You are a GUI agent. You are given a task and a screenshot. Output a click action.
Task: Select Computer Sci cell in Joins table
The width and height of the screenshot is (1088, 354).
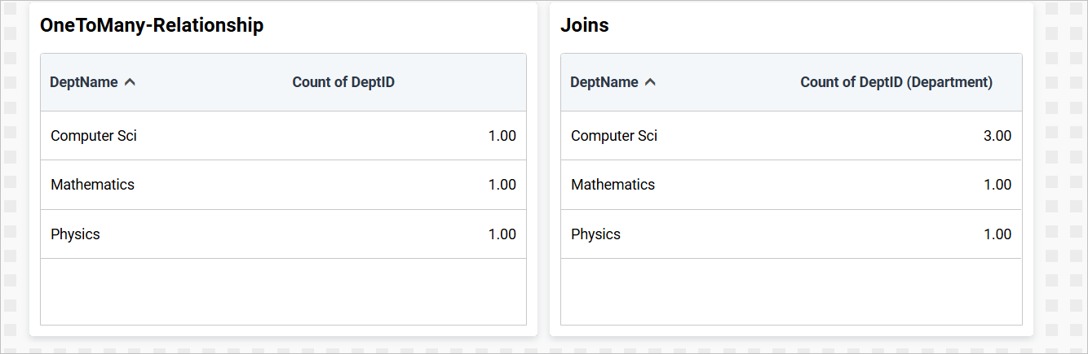[614, 136]
